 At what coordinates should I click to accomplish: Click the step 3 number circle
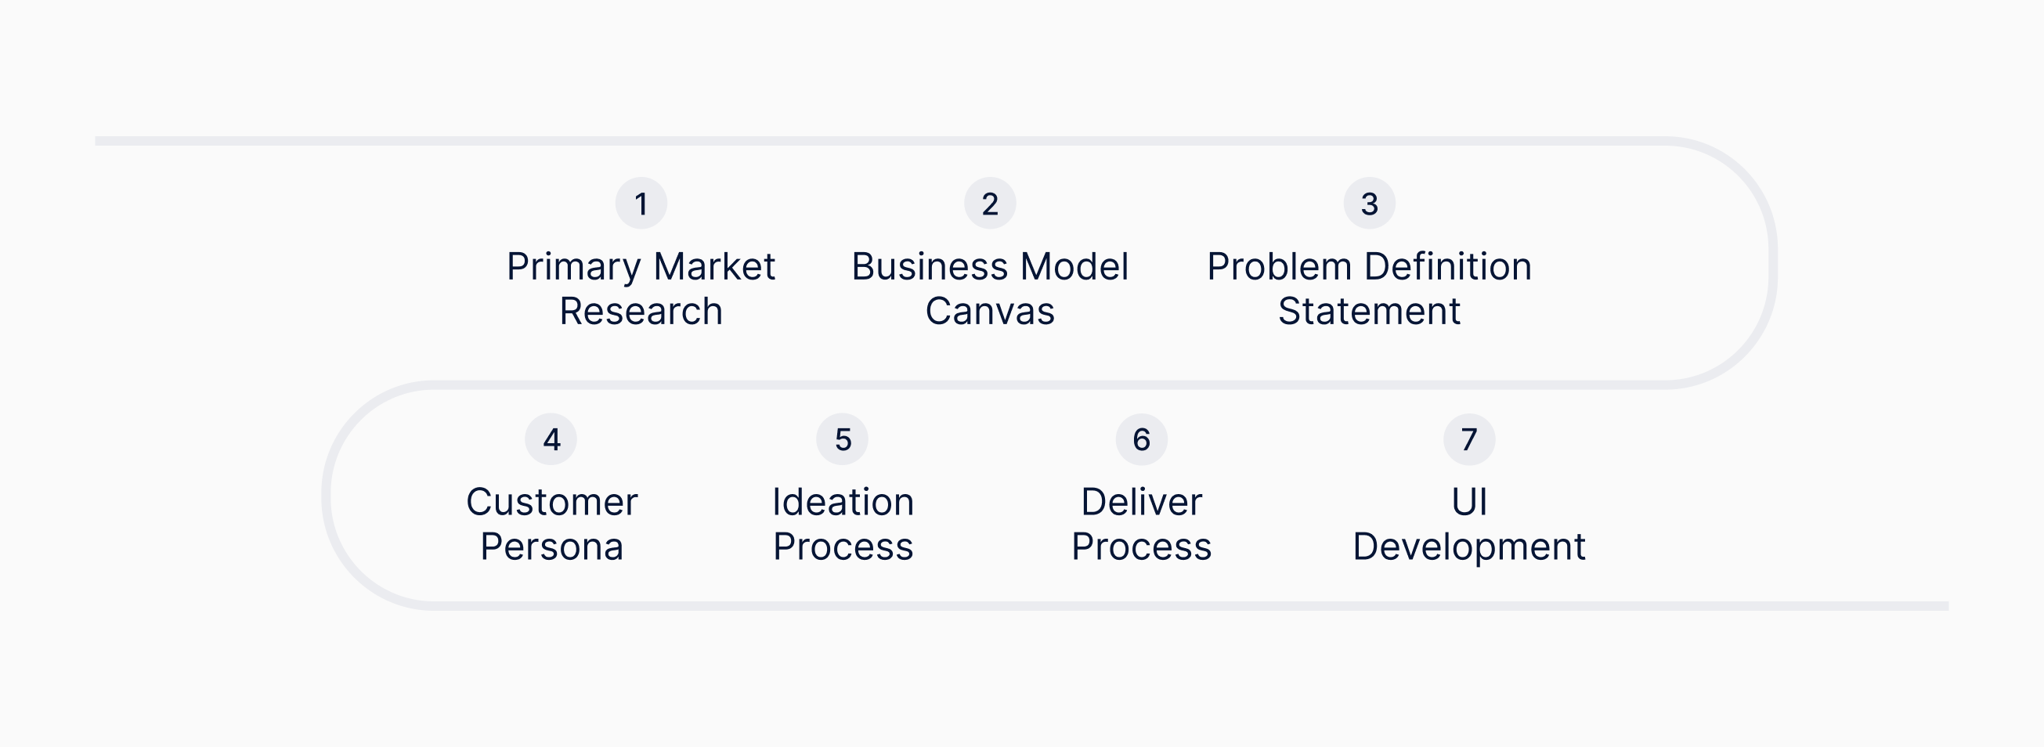point(1369,204)
